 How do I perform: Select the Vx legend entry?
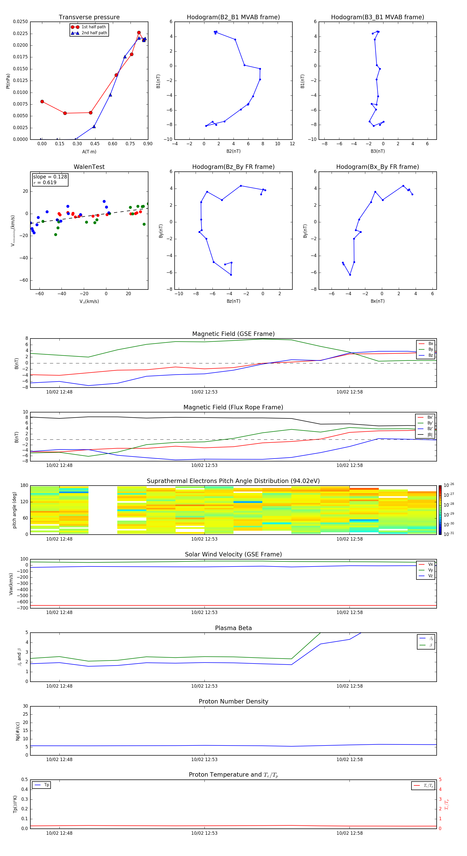[x=426, y=564]
